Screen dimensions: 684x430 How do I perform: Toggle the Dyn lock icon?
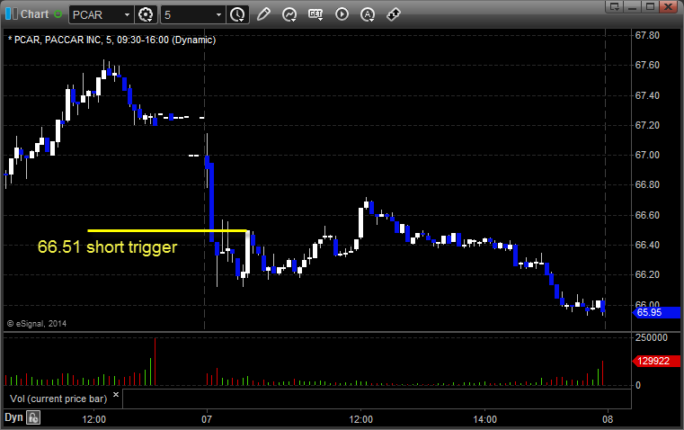(x=33, y=417)
